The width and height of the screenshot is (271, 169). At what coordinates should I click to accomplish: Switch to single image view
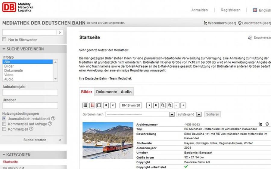click(x=99, y=105)
